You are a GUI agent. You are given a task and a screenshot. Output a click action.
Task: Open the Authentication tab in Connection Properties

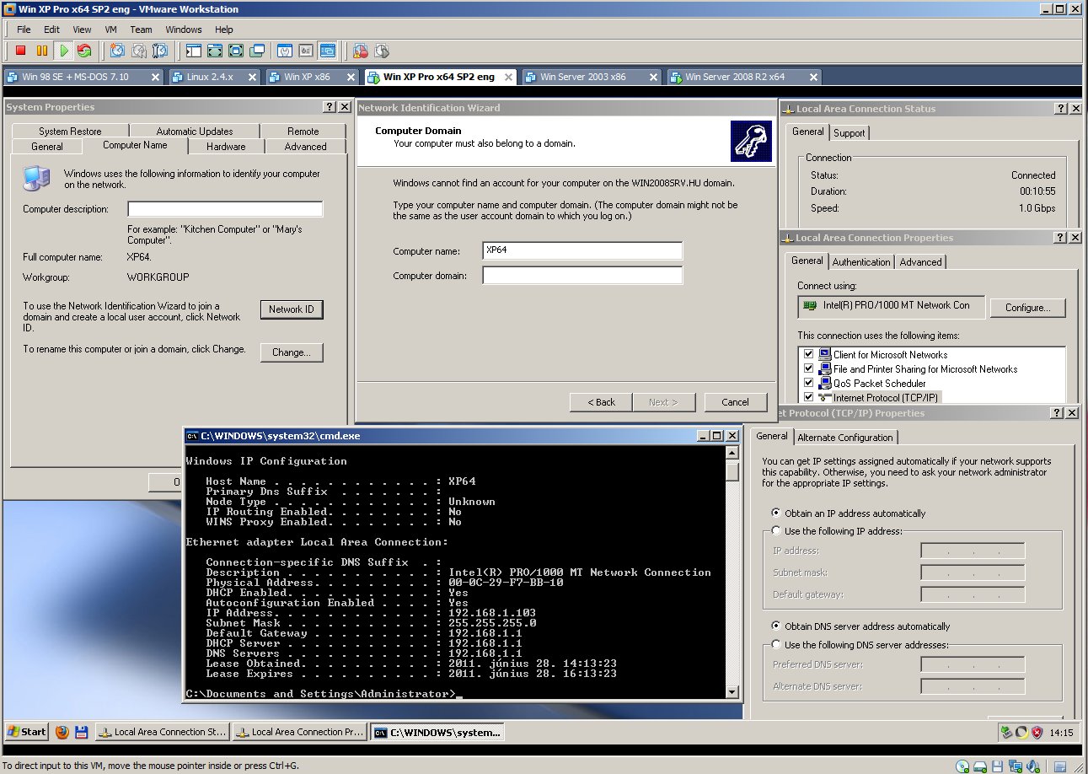(x=861, y=262)
